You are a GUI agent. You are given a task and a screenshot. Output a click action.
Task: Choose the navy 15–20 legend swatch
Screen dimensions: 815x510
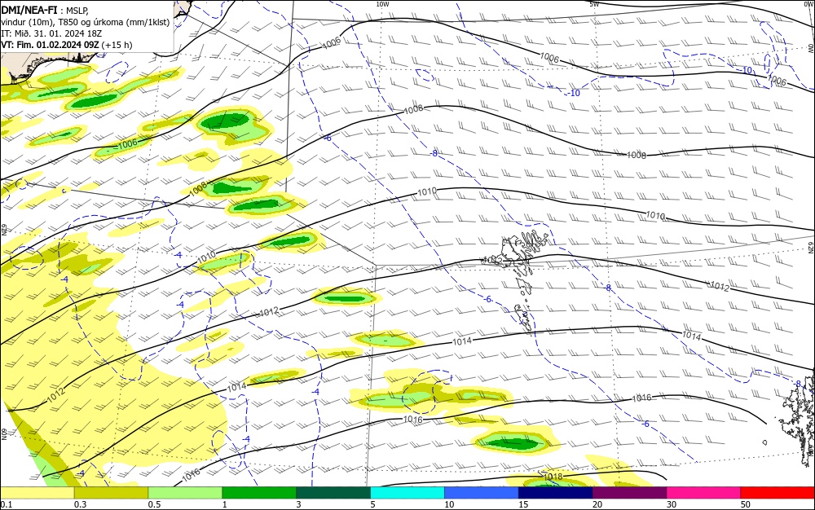point(556,493)
